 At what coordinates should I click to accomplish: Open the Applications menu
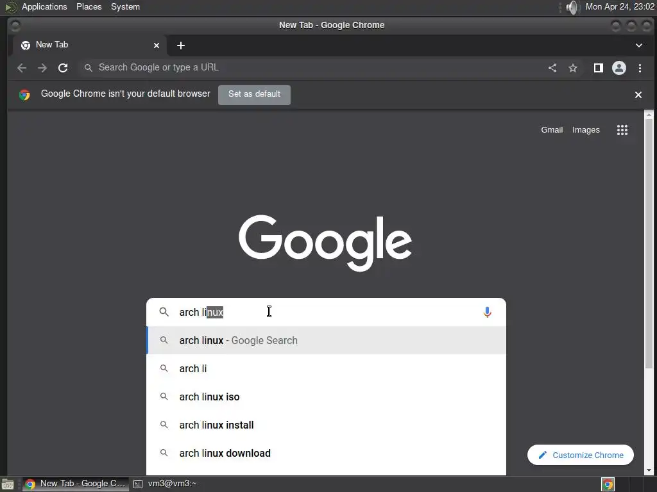coord(44,7)
